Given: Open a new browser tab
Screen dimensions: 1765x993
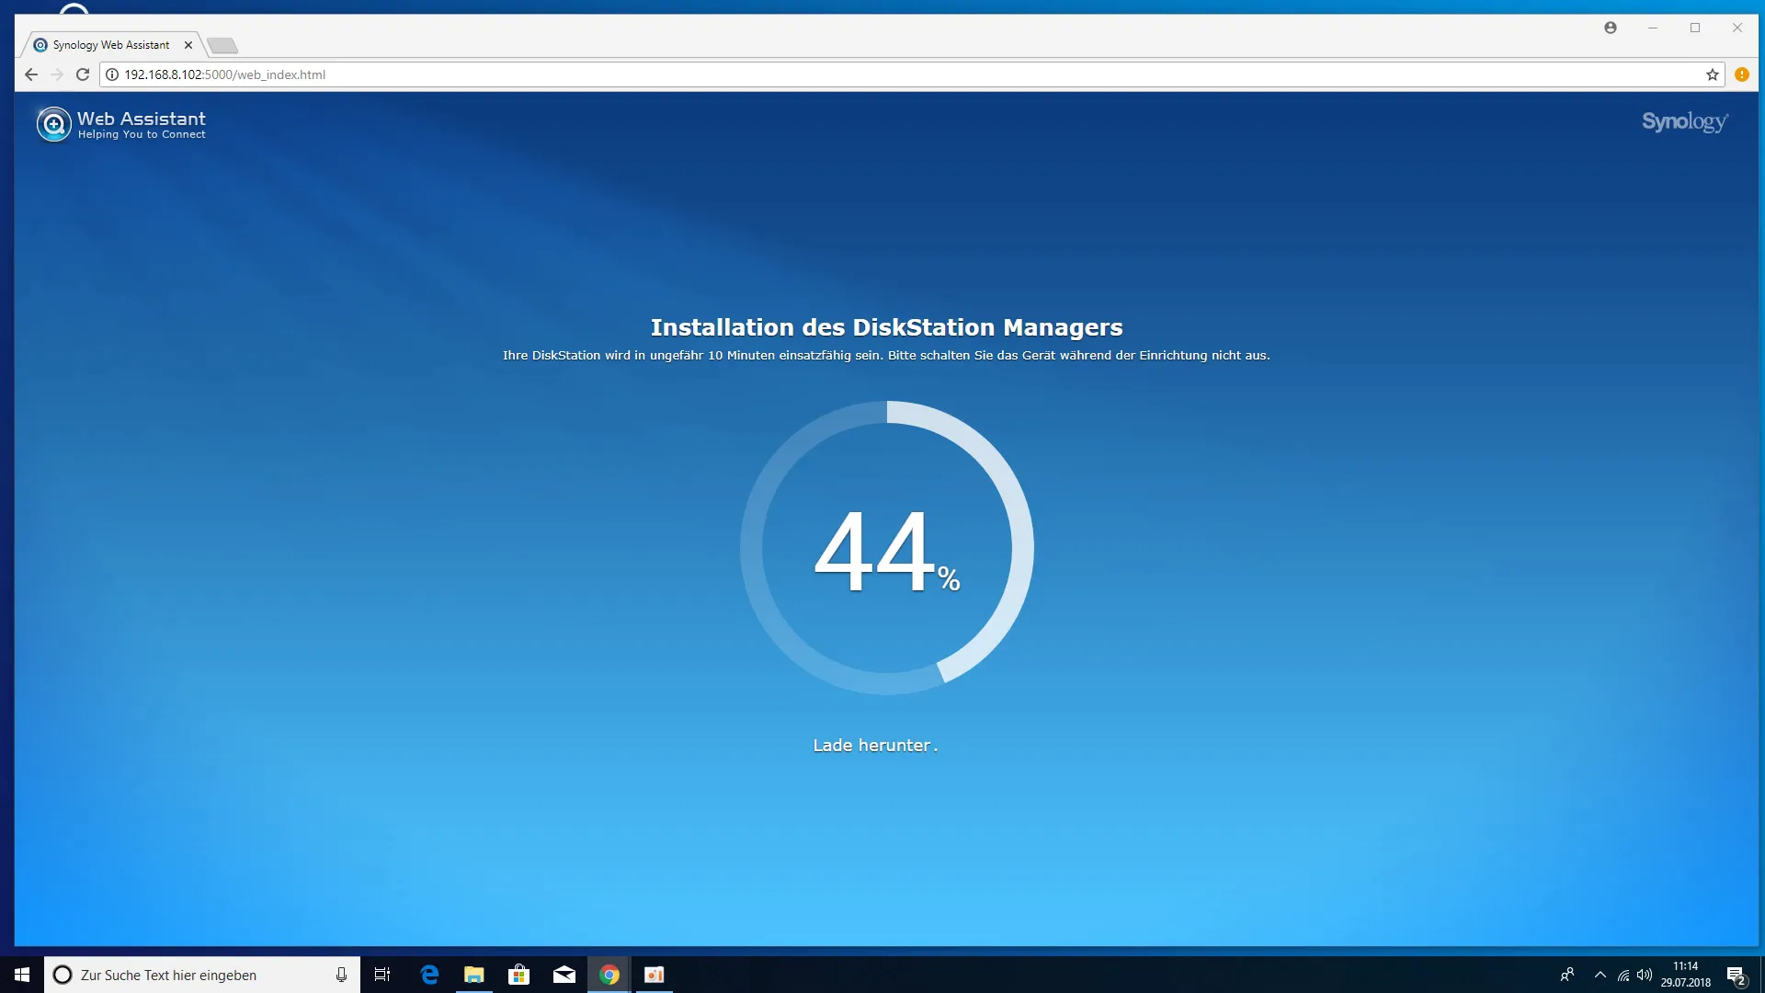Looking at the screenshot, I should click(x=222, y=45).
